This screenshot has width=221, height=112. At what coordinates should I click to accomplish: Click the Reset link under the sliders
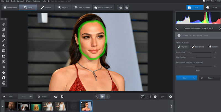tap(198, 71)
